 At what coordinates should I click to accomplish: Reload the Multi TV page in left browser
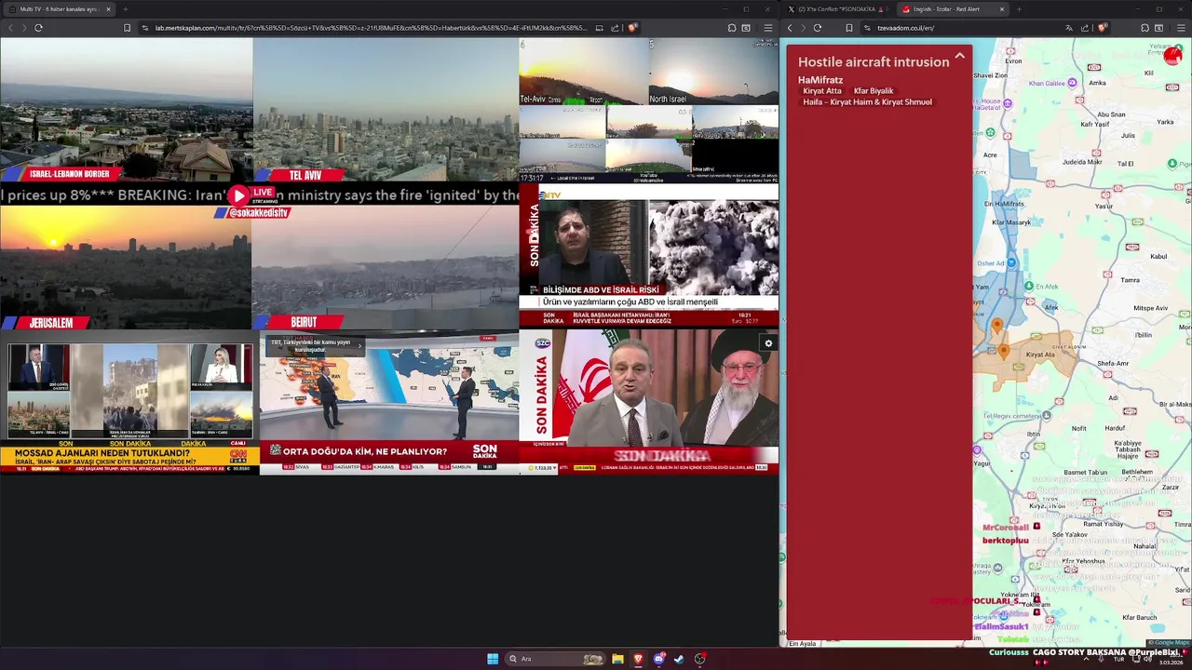(38, 28)
